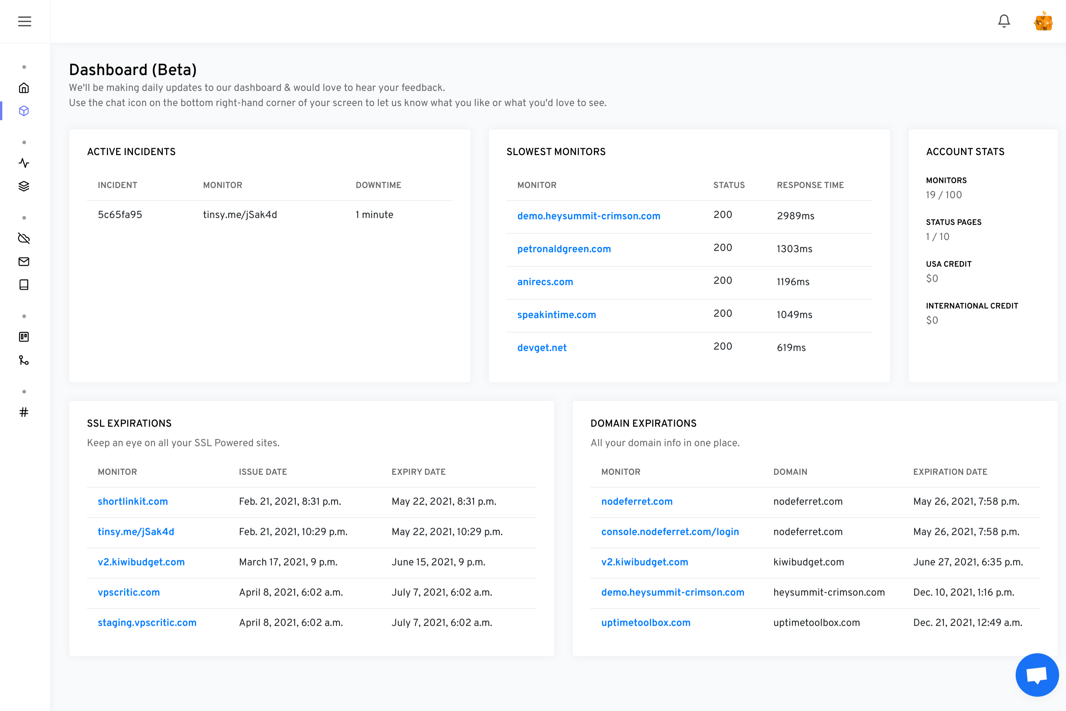The width and height of the screenshot is (1066, 711).
Task: Open the git branch sidebar icon
Action: tap(24, 360)
